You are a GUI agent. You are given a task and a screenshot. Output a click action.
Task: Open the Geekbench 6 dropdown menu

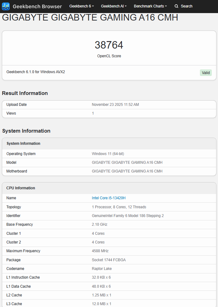point(81,6)
